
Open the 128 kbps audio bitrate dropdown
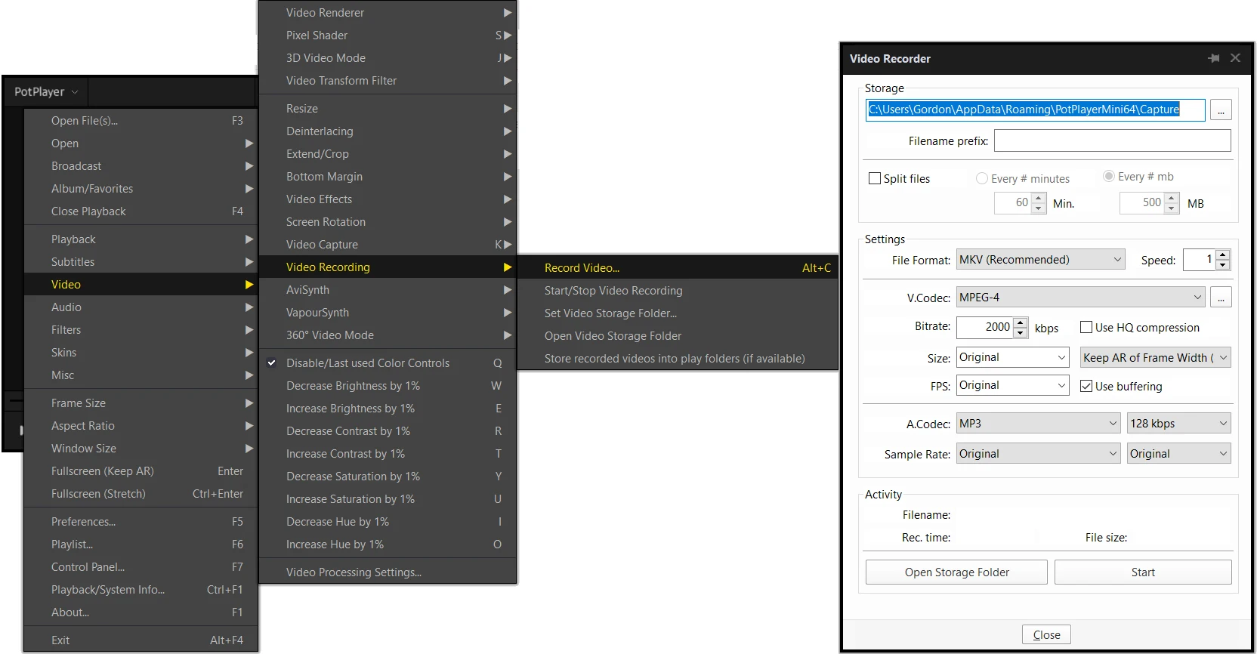pos(1179,424)
